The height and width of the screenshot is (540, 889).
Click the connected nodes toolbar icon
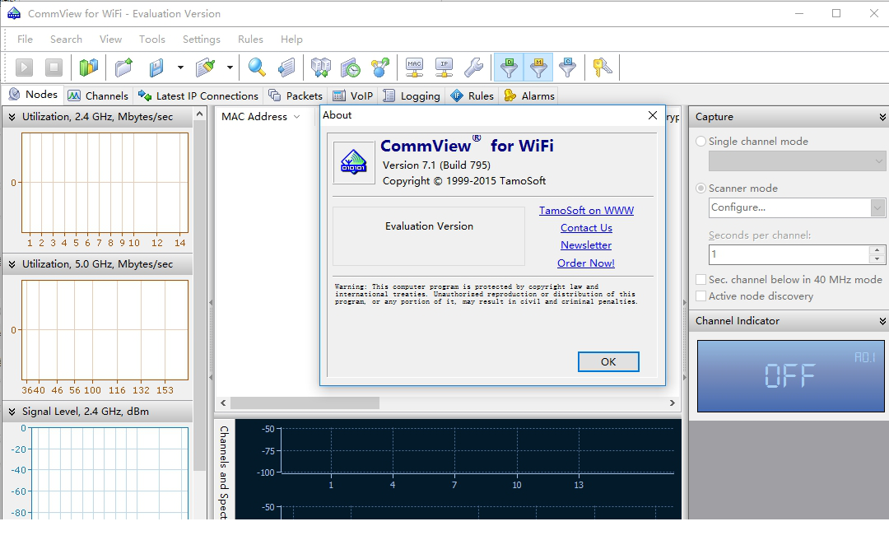(380, 67)
